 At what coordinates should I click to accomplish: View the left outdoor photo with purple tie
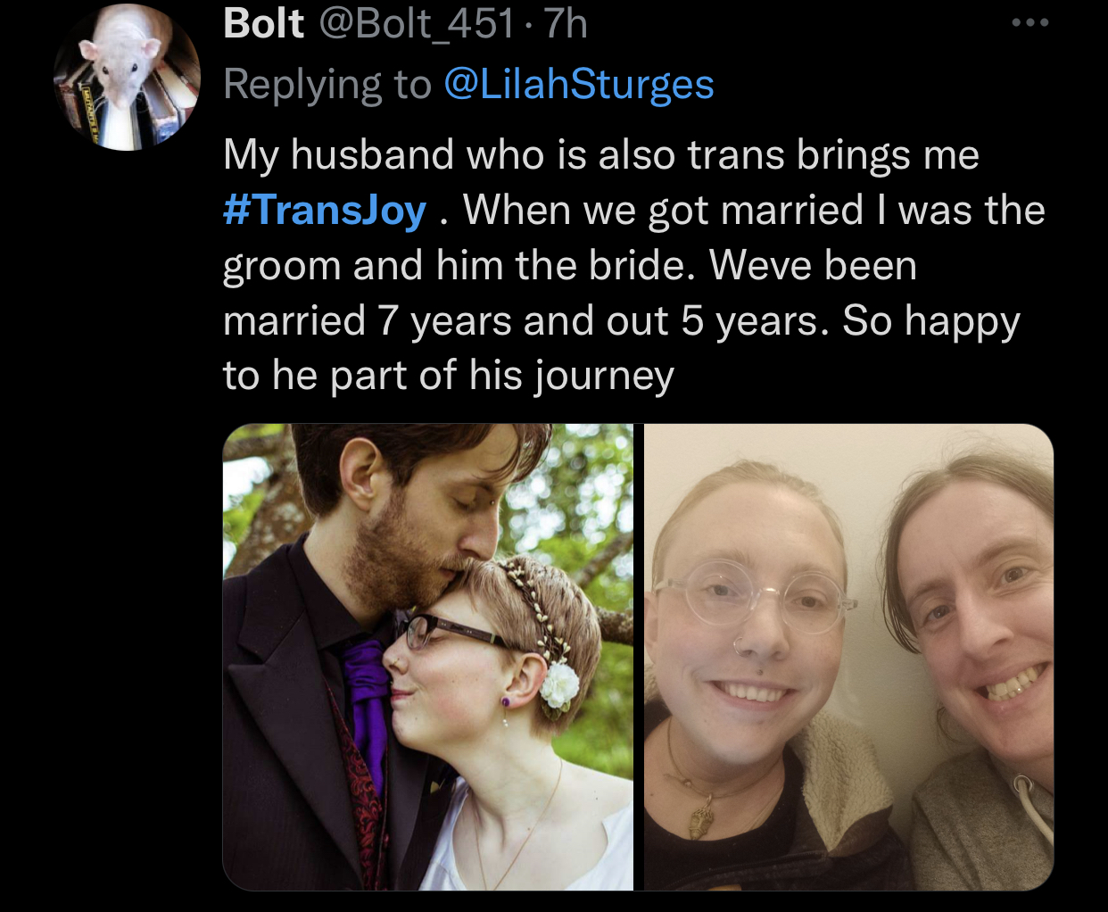(x=427, y=657)
